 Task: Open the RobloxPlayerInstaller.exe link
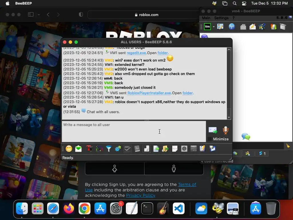[x=149, y=93]
